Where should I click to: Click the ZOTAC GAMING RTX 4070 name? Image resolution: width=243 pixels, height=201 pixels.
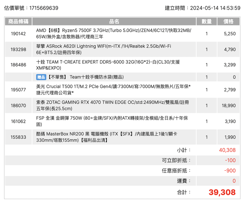click(x=112, y=105)
